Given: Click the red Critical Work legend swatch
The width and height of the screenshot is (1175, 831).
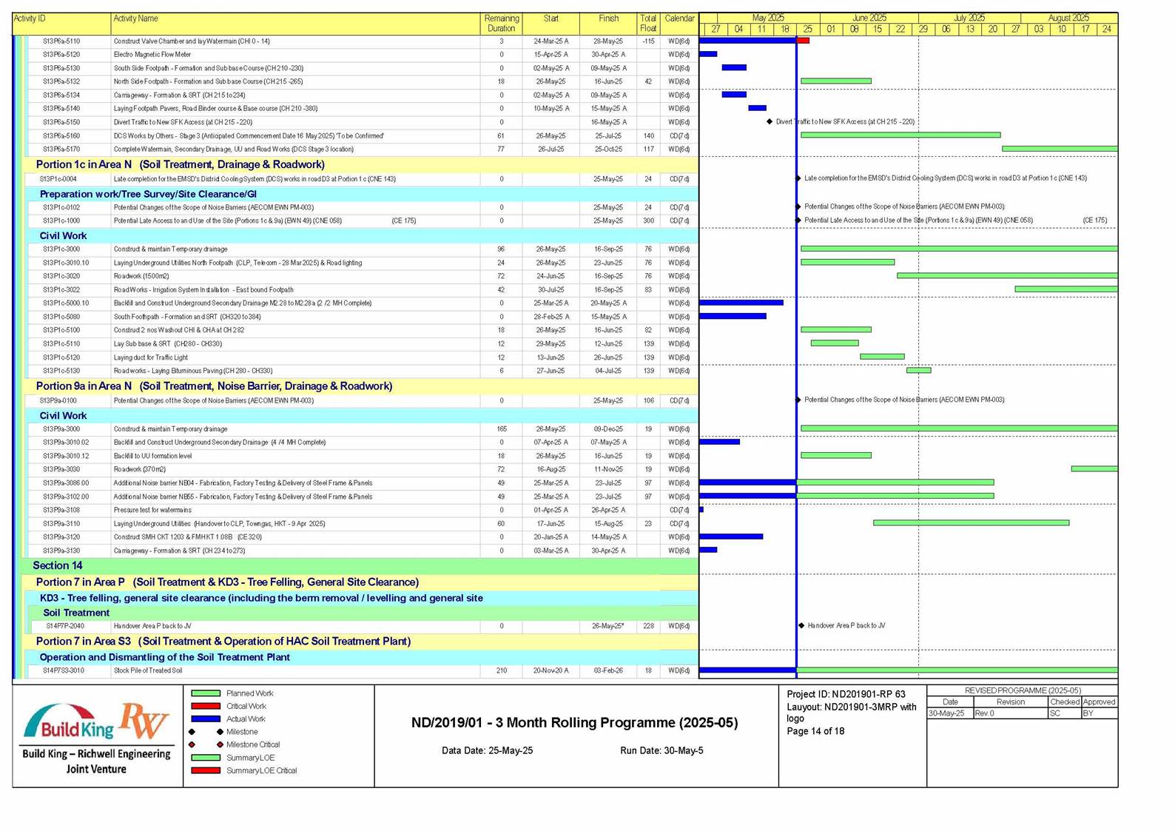Looking at the screenshot, I should pyautogui.click(x=206, y=706).
